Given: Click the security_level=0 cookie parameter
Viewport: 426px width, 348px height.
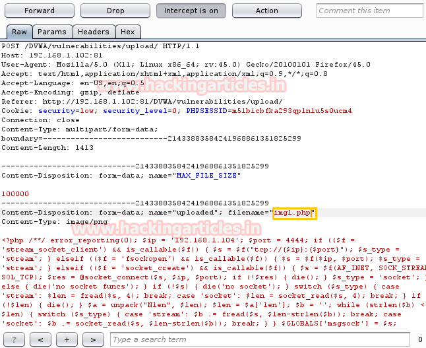Looking at the screenshot, I should click(140, 111).
